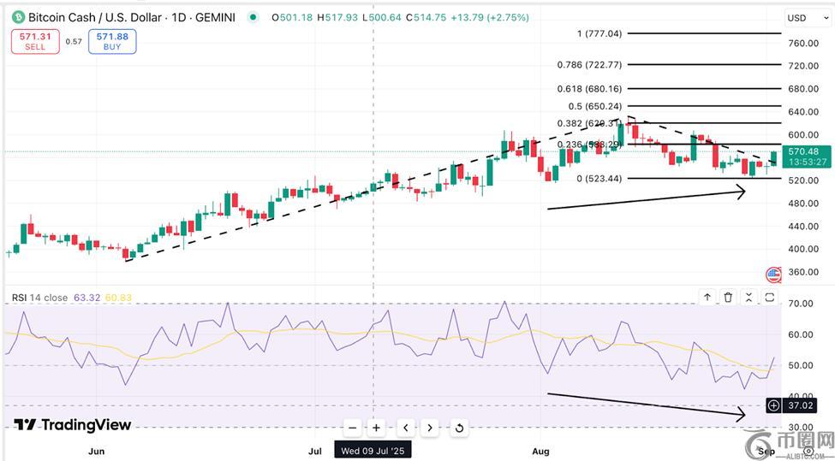
Task: Collapse the RSI pane
Action: pyautogui.click(x=749, y=298)
